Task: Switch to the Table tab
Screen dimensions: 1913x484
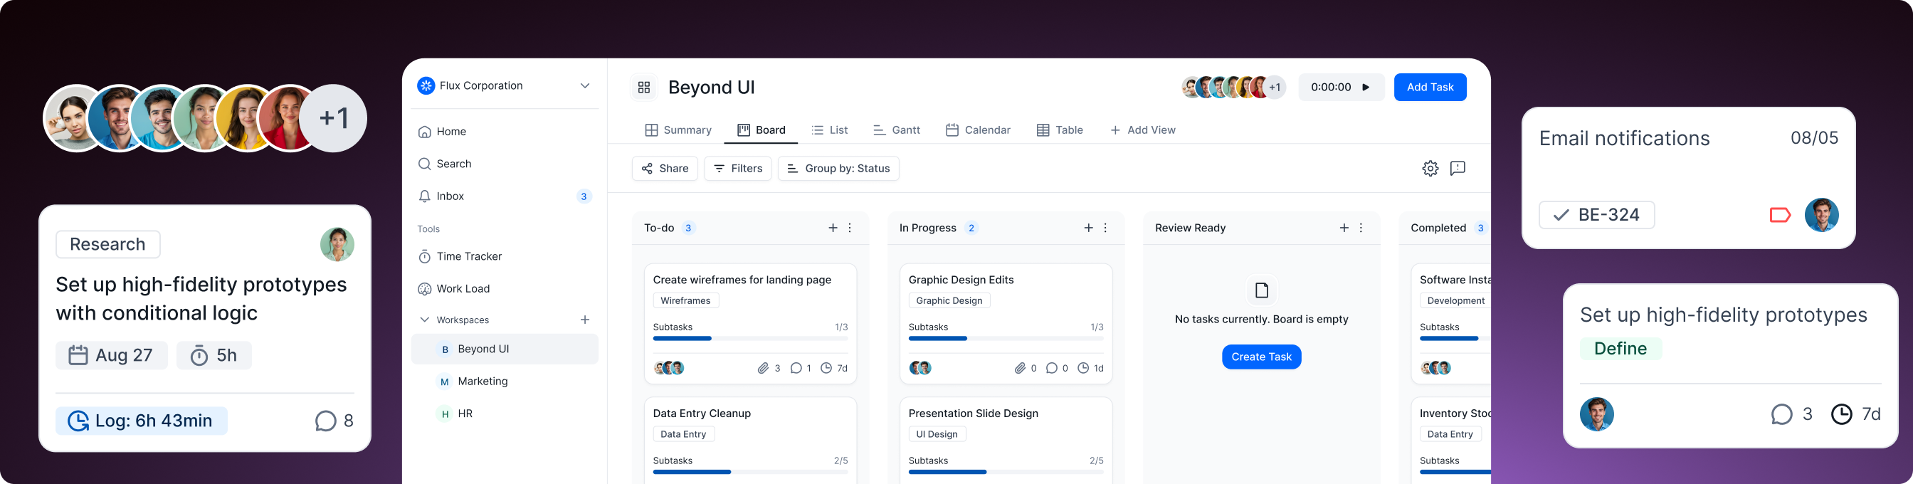Action: [1060, 130]
